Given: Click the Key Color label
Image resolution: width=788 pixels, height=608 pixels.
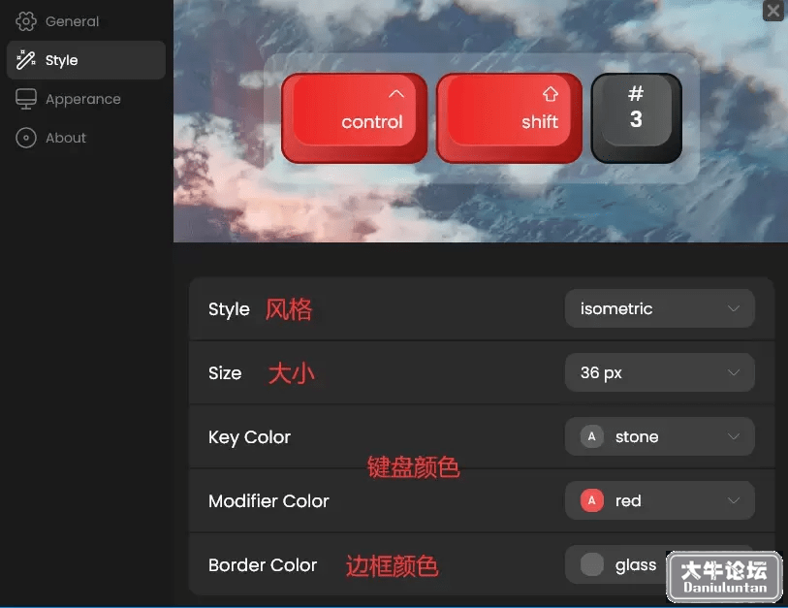Looking at the screenshot, I should pyautogui.click(x=249, y=437).
